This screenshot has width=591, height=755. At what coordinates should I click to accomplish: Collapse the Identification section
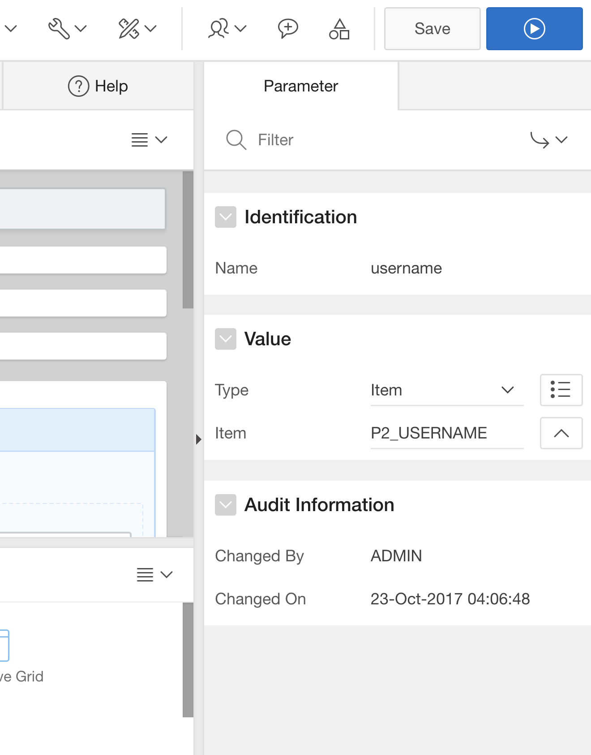226,217
